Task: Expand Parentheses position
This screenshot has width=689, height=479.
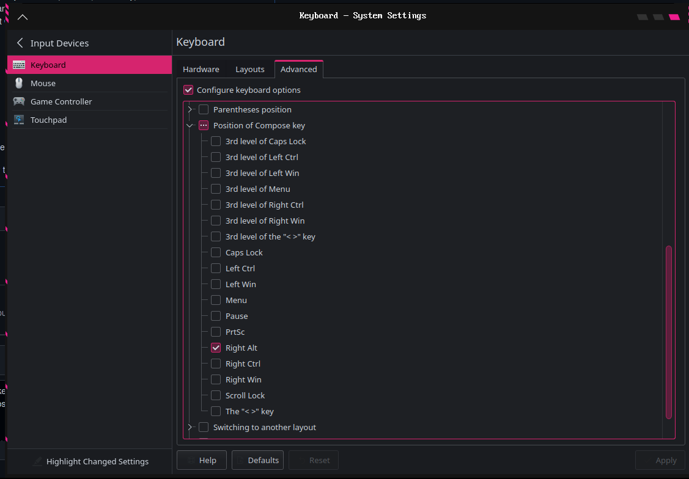Action: [x=190, y=109]
